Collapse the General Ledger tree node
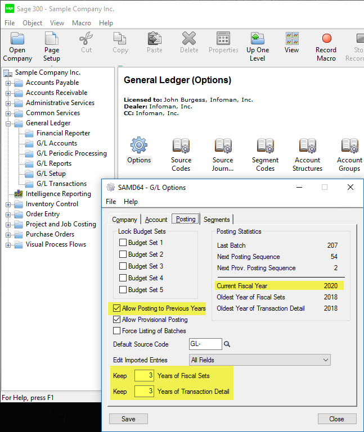 (8, 124)
